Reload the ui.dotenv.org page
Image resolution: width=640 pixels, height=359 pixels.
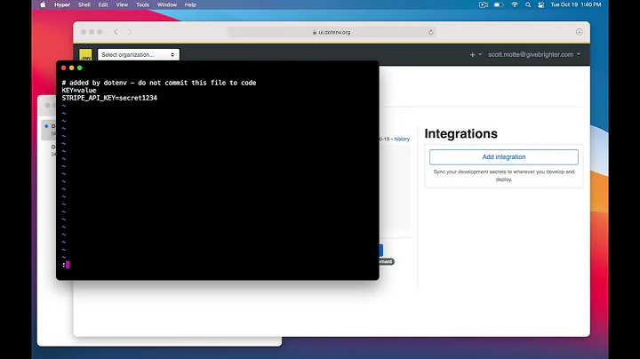pos(430,32)
